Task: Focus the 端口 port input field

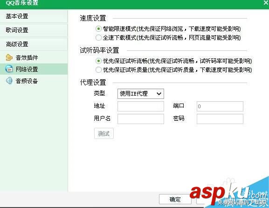Action: point(220,106)
